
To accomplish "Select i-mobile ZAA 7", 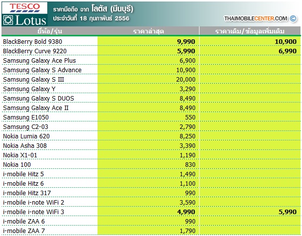I will [24, 231].
